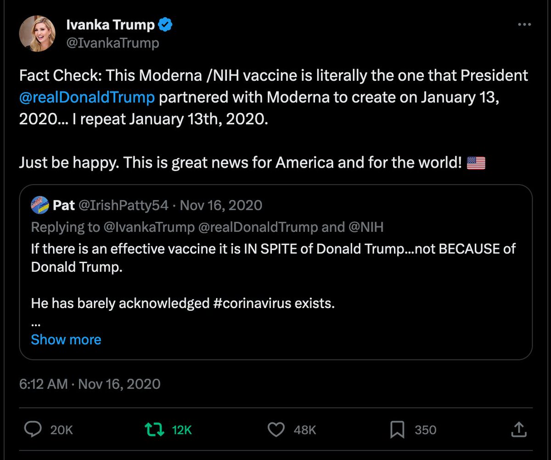Bookmark this tweet
Viewport: 551px width, 460px height.
[397, 430]
